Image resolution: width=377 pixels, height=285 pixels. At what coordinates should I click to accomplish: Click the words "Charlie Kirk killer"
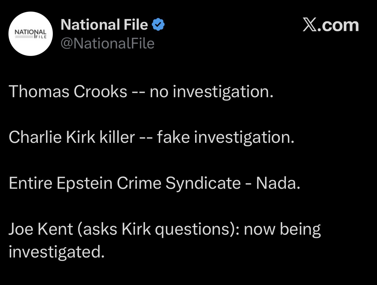pos(72,137)
